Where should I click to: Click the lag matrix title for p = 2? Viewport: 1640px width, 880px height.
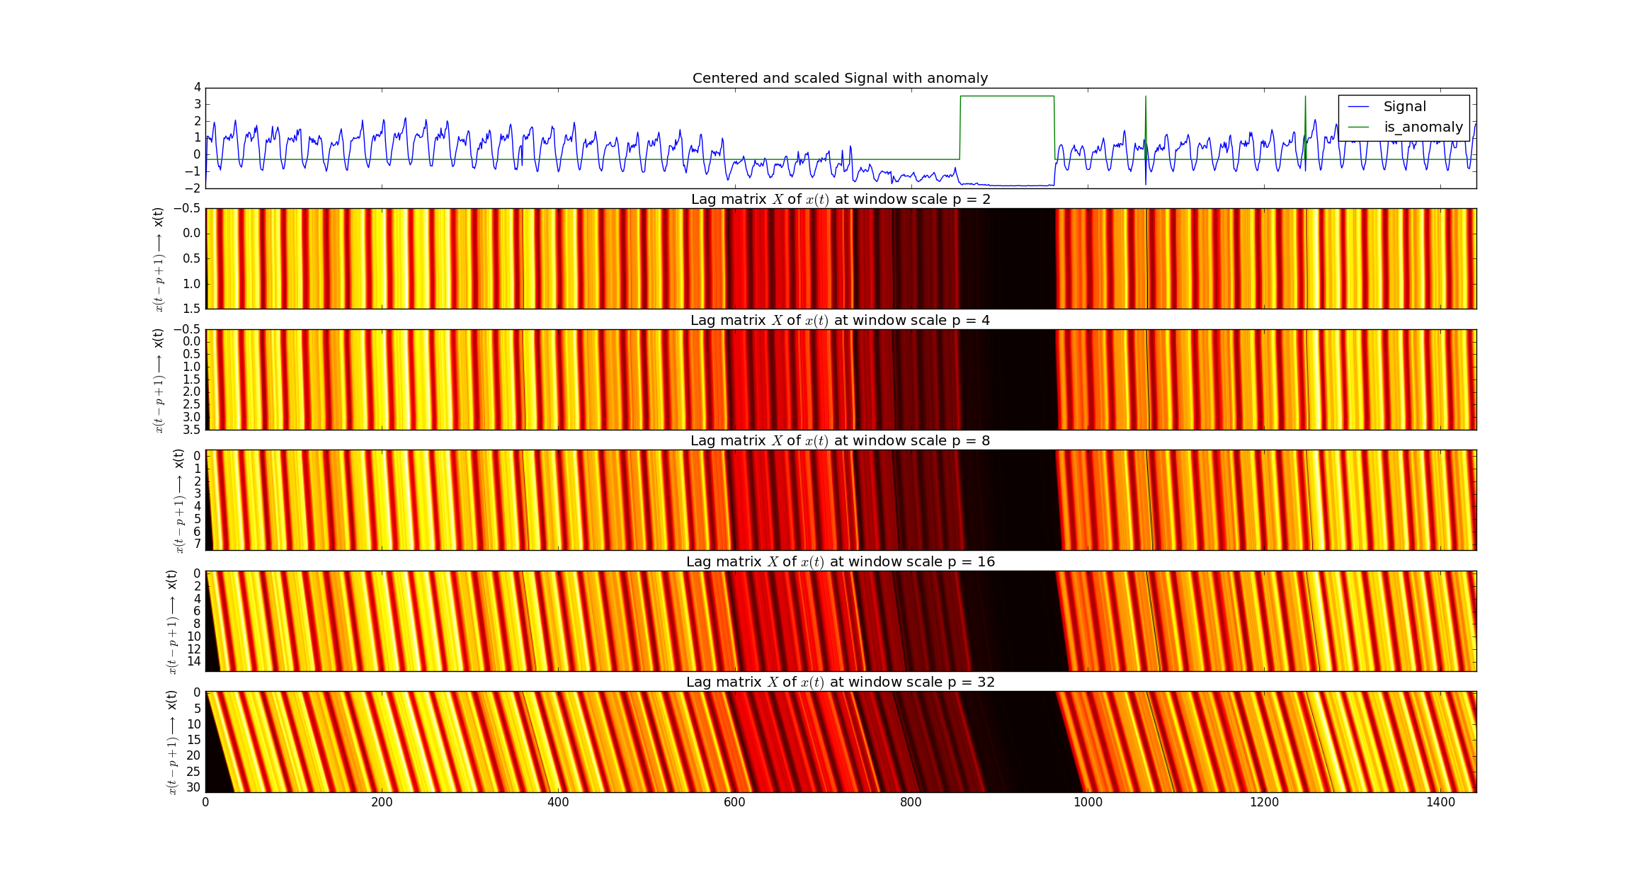pyautogui.click(x=840, y=200)
